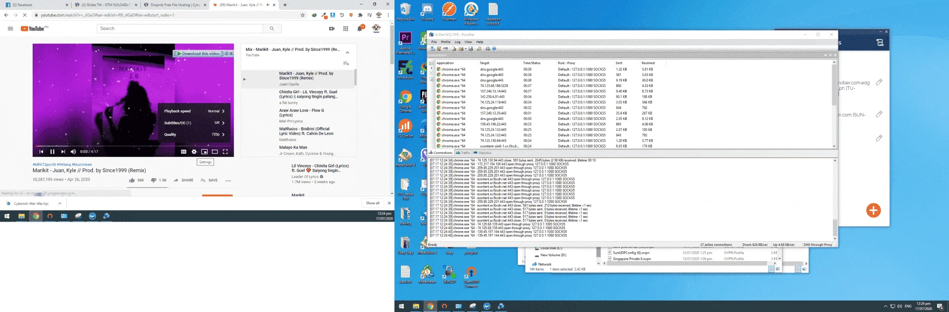The width and height of the screenshot is (949, 312).
Task: Skip to next video in player
Action: (x=63, y=152)
